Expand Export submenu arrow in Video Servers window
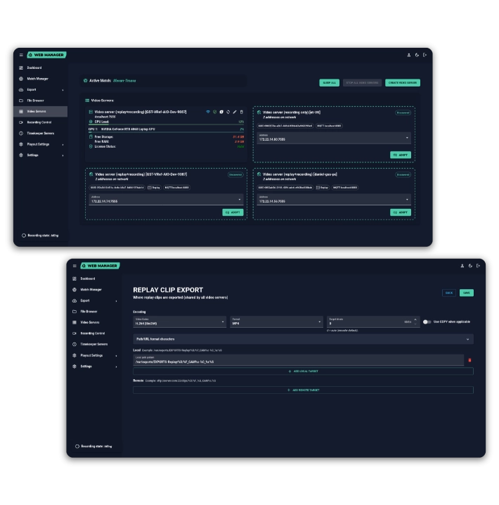The height and width of the screenshot is (505, 499). point(63,90)
